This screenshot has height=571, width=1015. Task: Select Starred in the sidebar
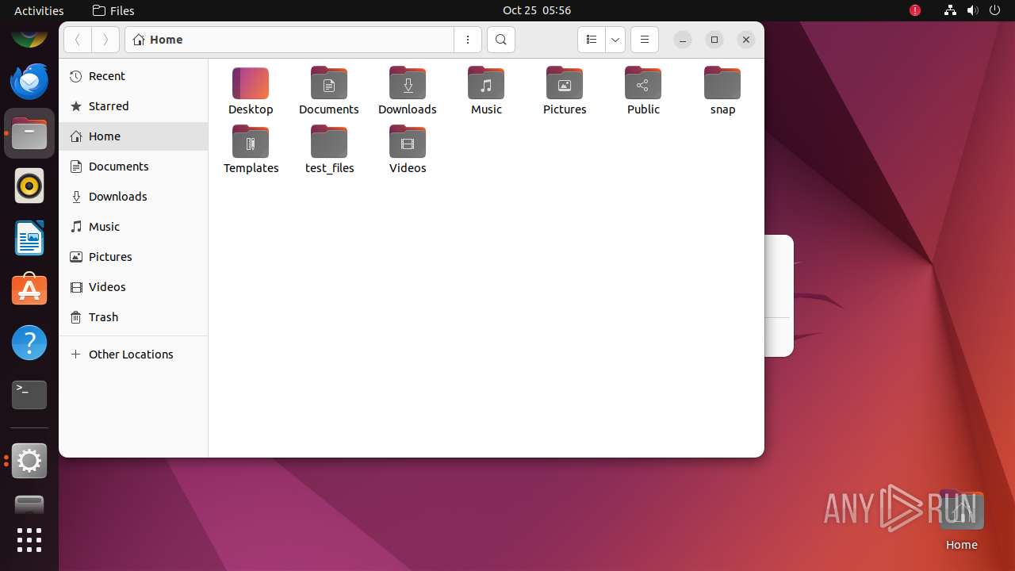pyautogui.click(x=133, y=106)
